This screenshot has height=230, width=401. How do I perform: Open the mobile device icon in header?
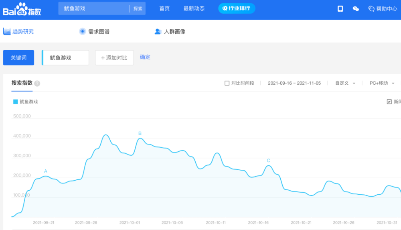coord(340,9)
